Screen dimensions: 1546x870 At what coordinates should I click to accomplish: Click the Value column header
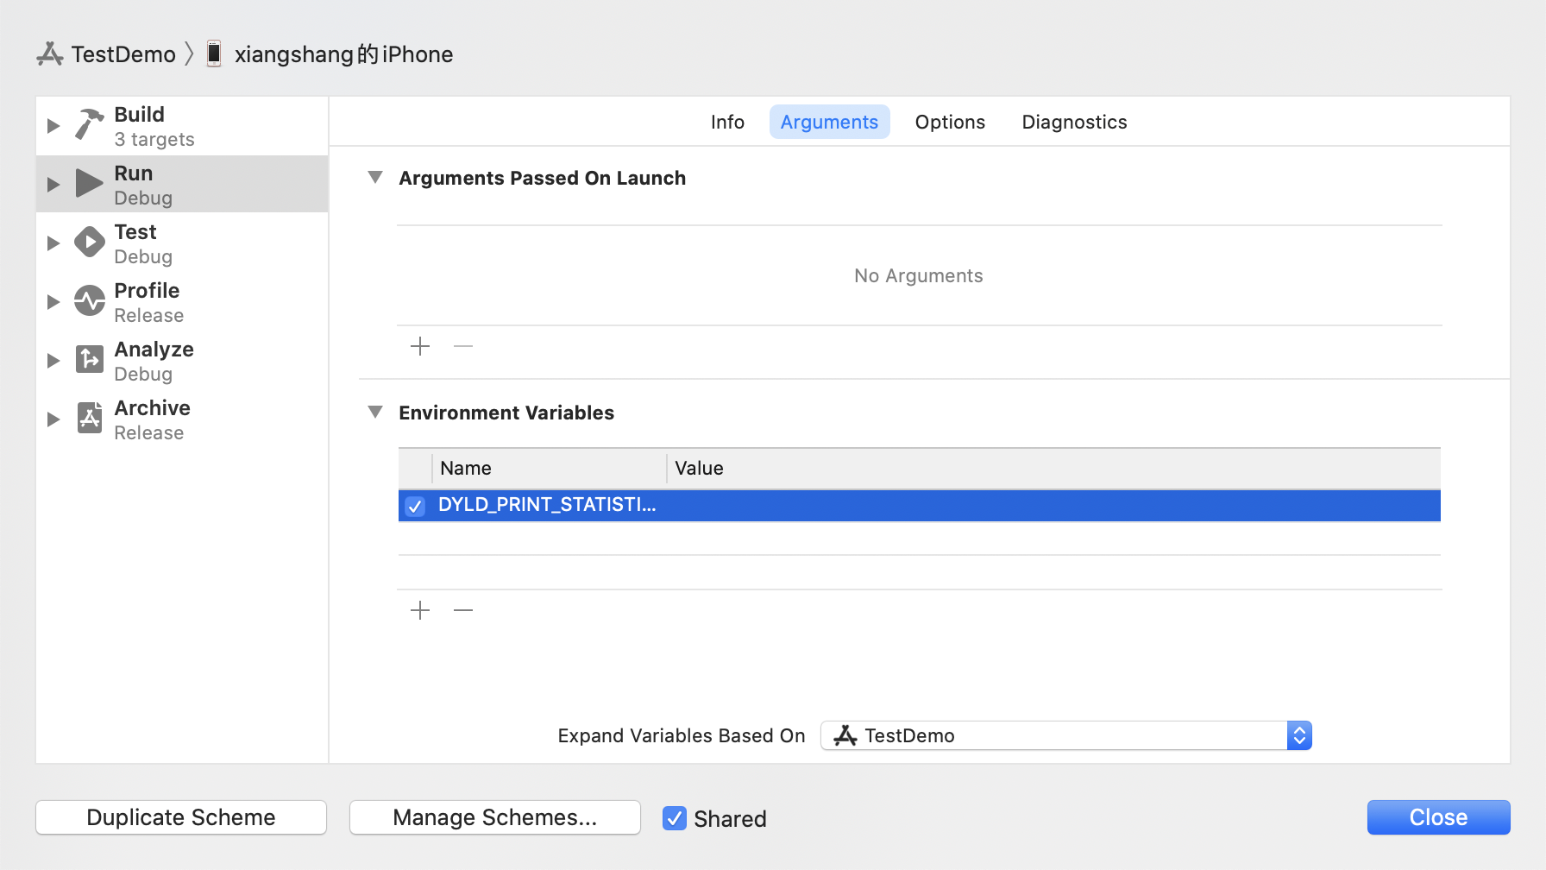(x=1053, y=468)
